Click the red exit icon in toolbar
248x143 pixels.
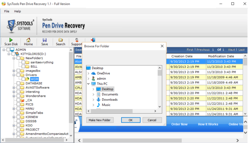pyautogui.click(x=93, y=40)
